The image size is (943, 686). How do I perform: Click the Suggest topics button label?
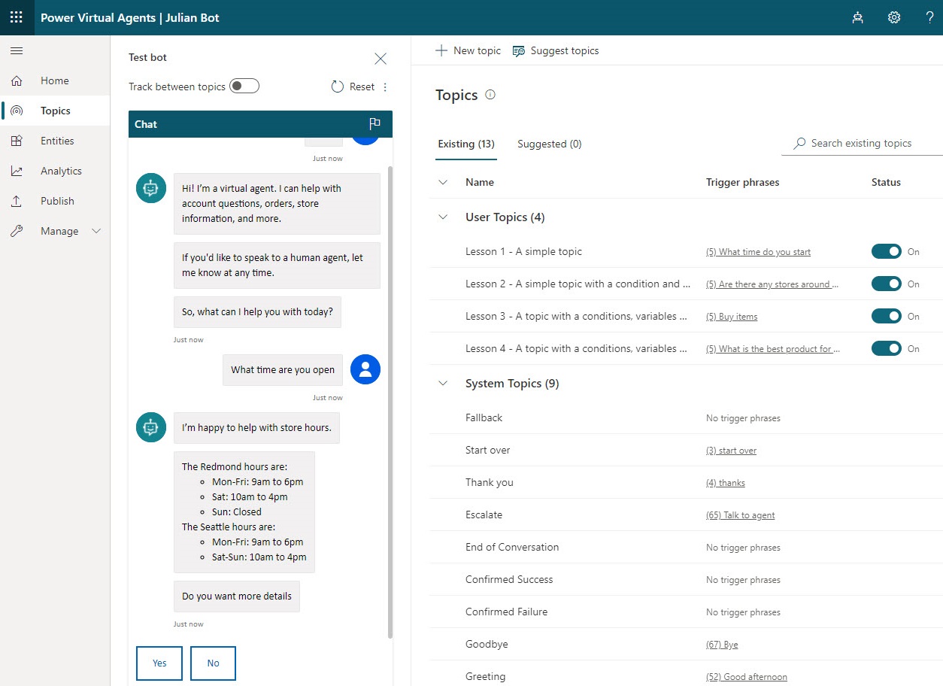[565, 50]
